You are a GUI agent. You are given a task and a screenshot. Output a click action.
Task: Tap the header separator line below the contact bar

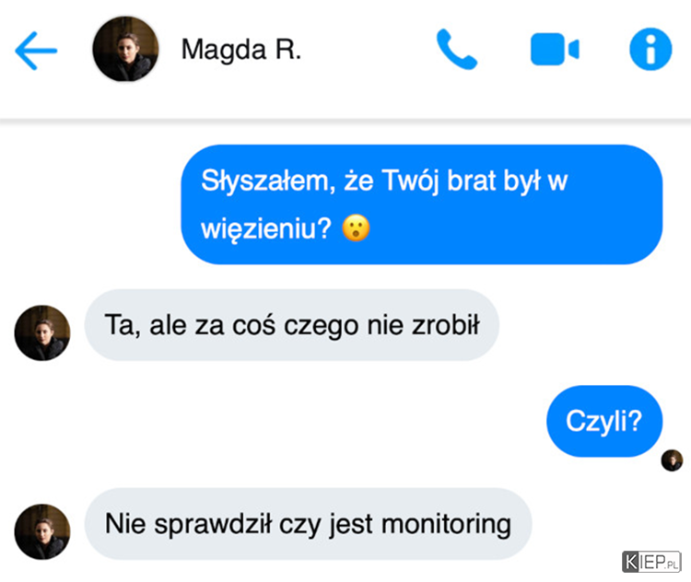point(345,120)
